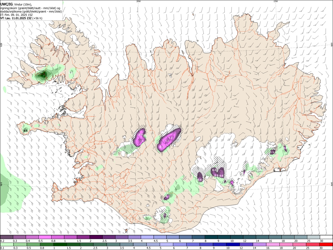Click the dark teal 8–9 snow row swatch
The width and height of the screenshot is (333, 250).
[x=211, y=237]
